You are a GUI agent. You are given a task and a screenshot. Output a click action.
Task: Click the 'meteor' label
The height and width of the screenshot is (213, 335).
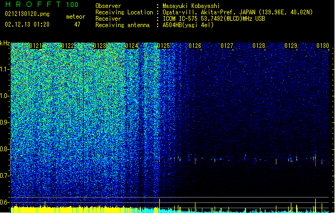tap(76, 17)
